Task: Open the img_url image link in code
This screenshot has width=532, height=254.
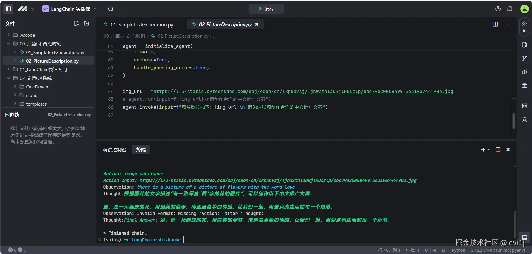Action: tap(303, 91)
